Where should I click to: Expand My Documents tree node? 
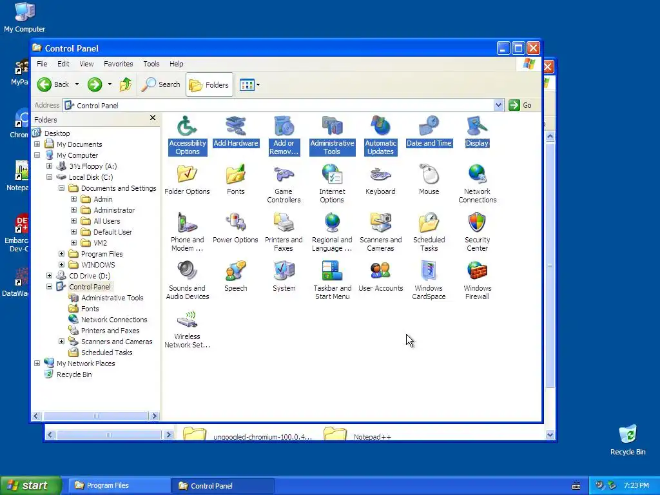(x=37, y=144)
